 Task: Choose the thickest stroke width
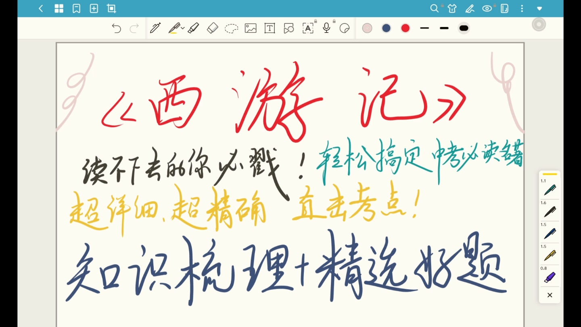pos(464,28)
